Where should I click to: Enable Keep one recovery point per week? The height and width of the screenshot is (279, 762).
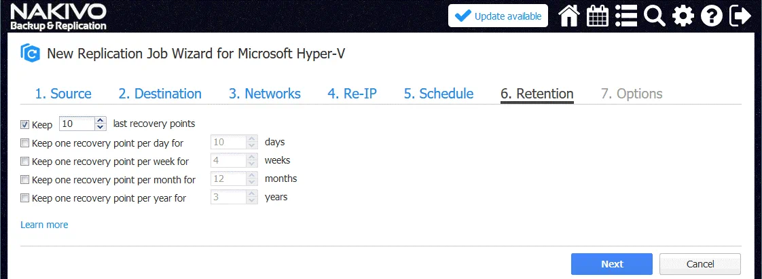25,162
